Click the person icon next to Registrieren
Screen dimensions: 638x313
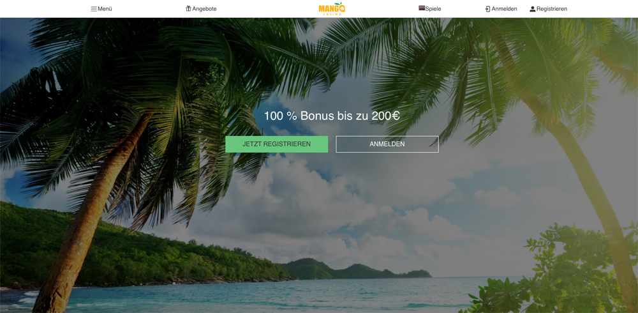coord(533,9)
